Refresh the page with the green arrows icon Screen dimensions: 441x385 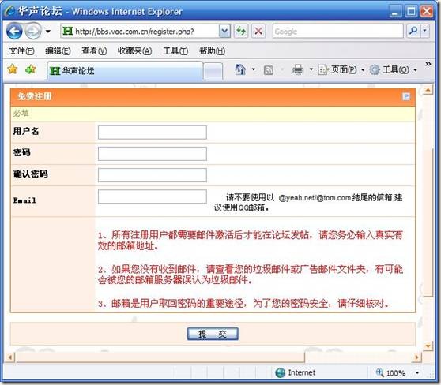click(241, 31)
